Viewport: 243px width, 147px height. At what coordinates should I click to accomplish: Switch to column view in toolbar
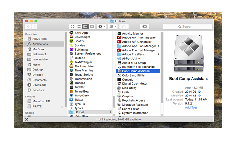point(85,27)
